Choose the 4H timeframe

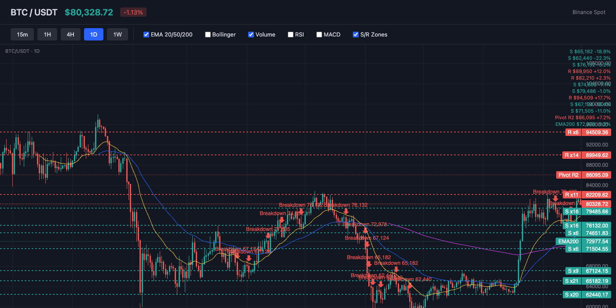coord(70,34)
